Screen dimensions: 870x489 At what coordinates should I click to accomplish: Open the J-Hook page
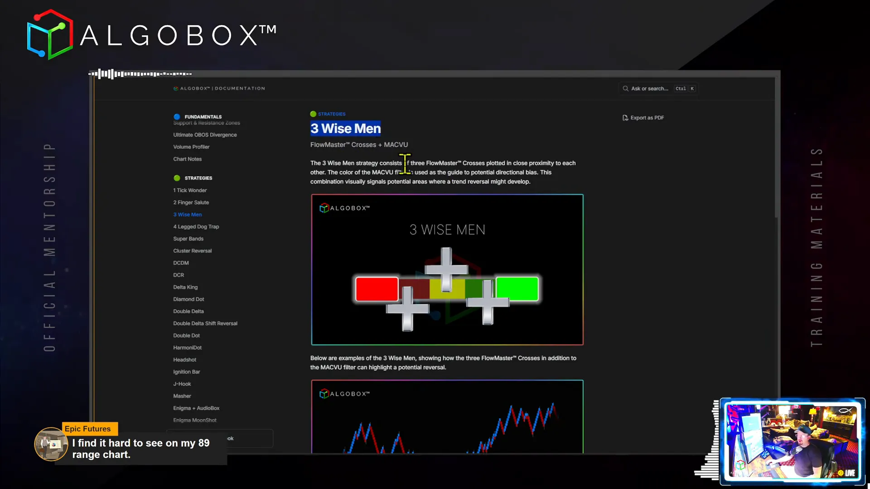pyautogui.click(x=182, y=384)
